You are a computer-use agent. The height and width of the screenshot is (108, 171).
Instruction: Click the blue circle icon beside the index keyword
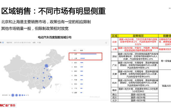pyautogui.click(x=3, y=43)
